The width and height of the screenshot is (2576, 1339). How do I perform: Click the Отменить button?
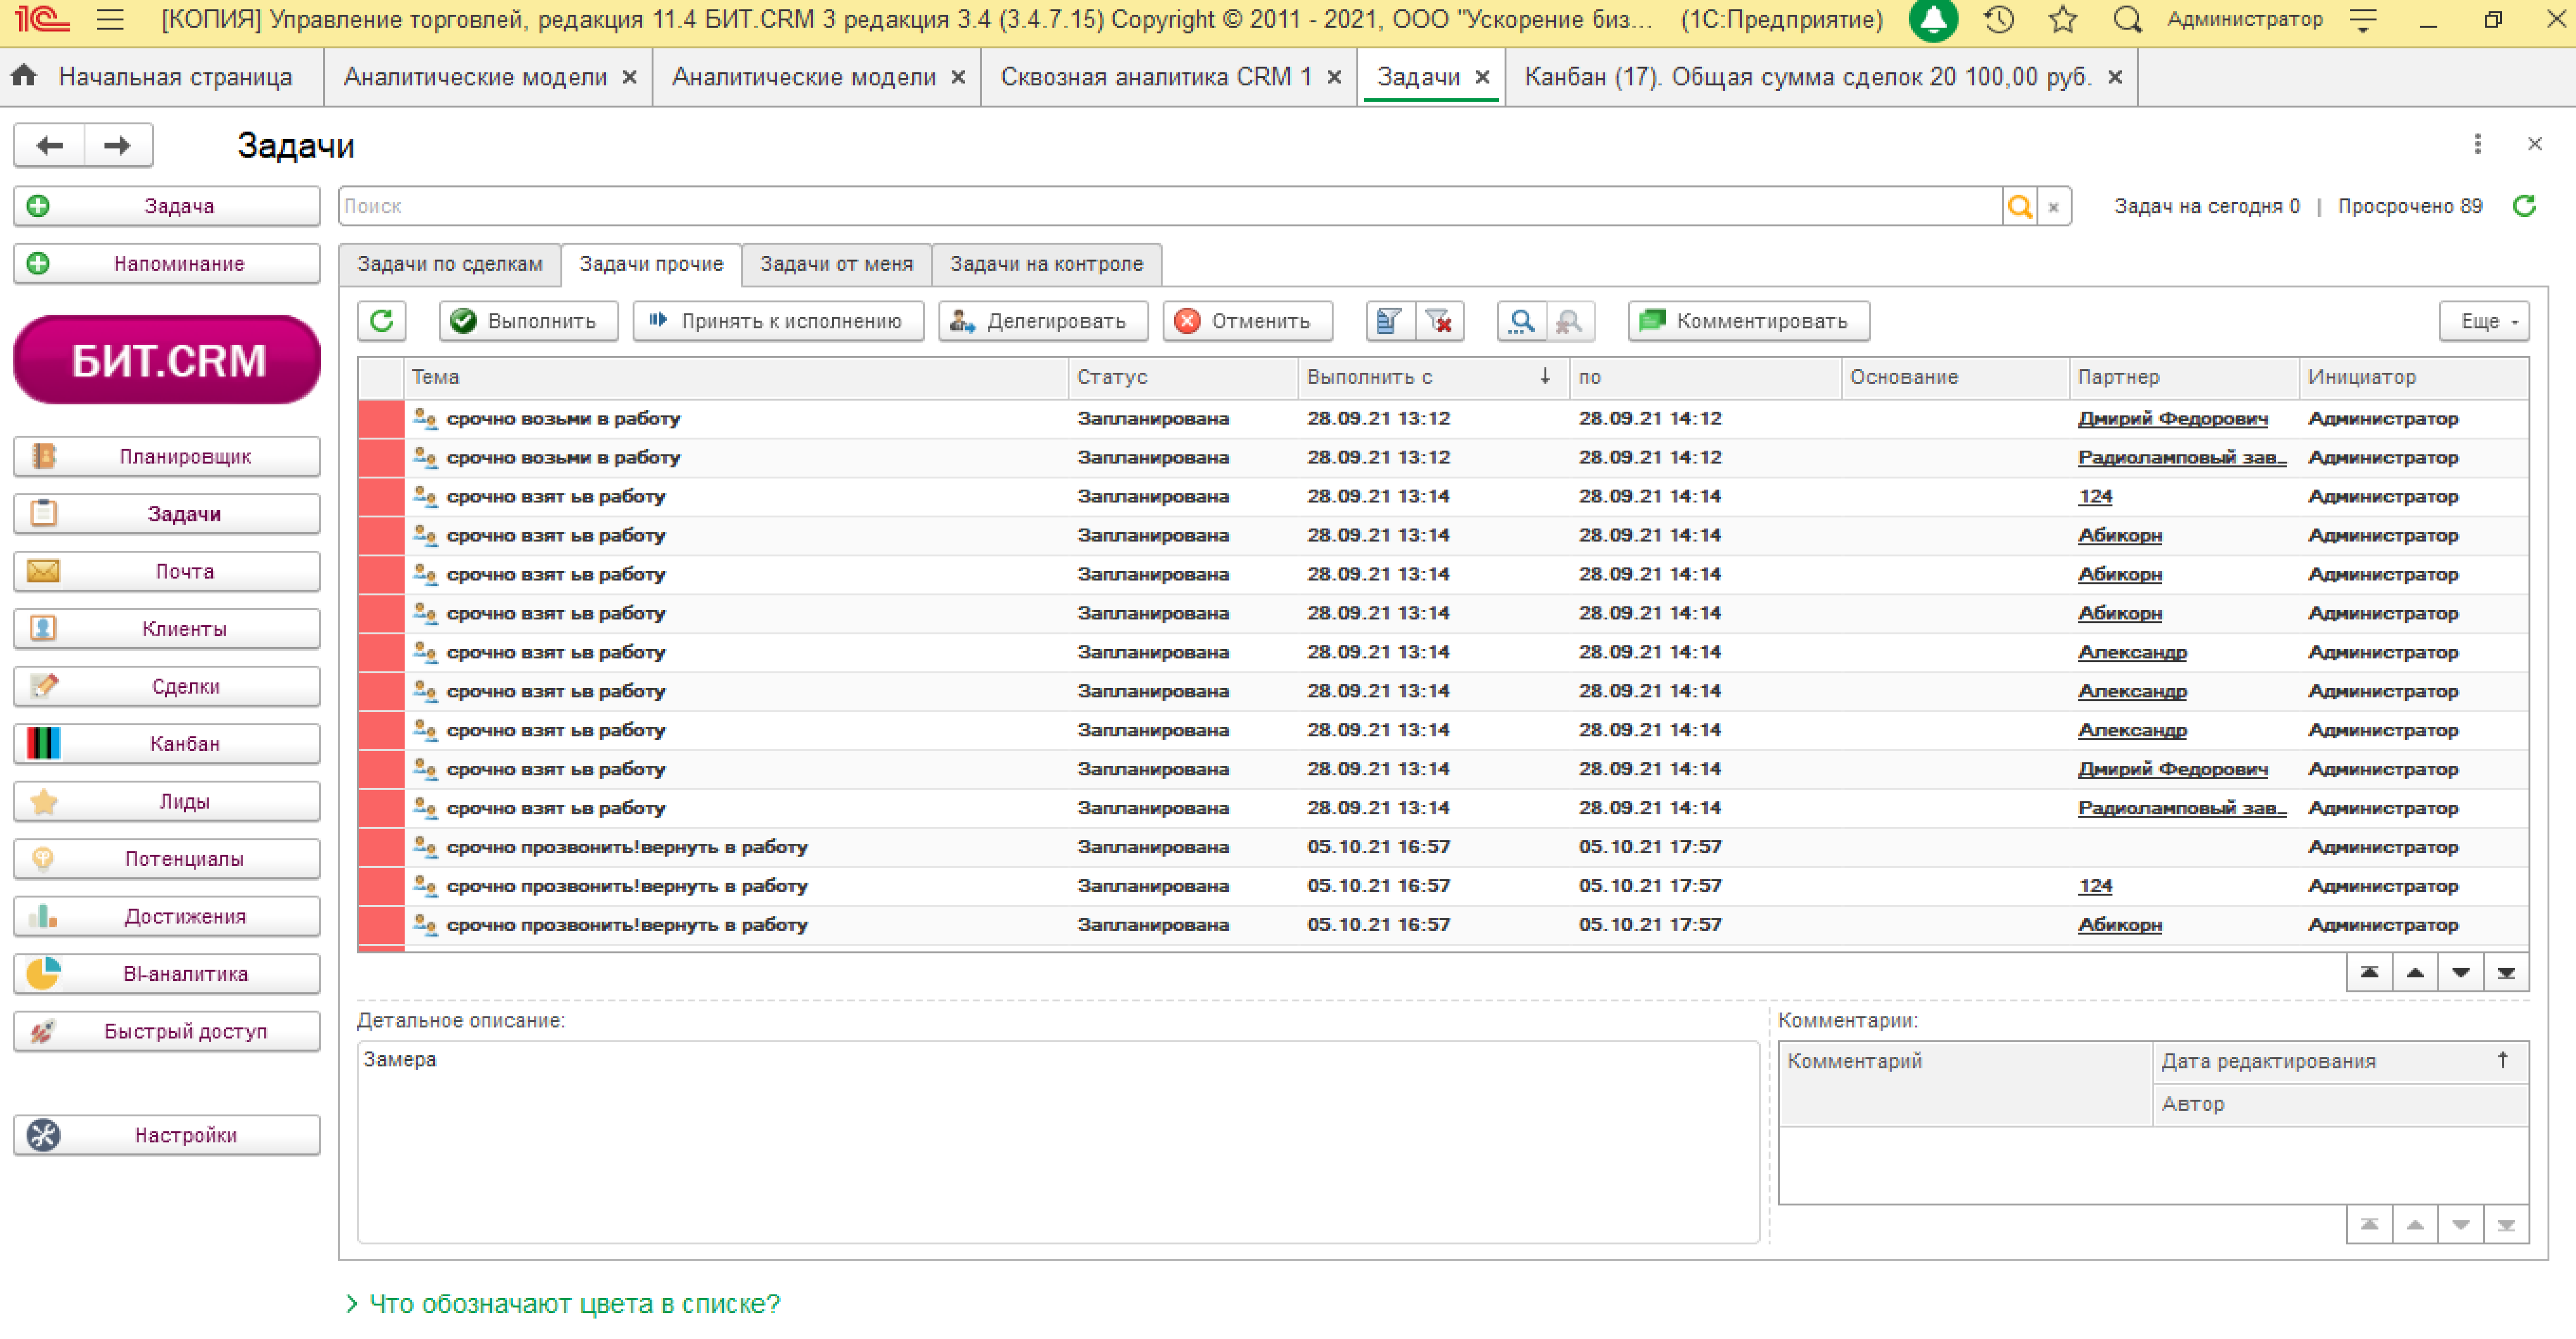1247,321
